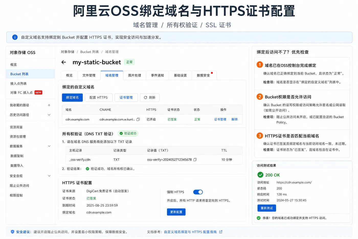Click the external link icon after the guide
The image size is (358, 239).
221,232
